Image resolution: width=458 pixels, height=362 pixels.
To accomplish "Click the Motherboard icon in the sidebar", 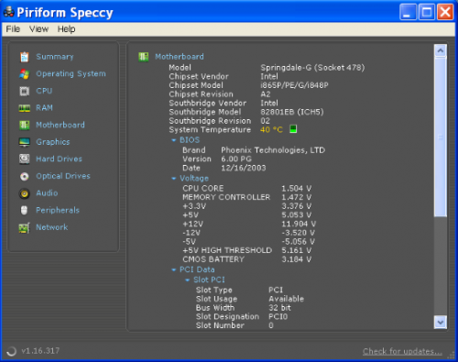I will click(x=25, y=125).
